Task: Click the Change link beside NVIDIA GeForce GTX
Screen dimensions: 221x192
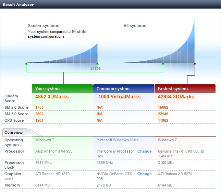Action: coord(144,174)
